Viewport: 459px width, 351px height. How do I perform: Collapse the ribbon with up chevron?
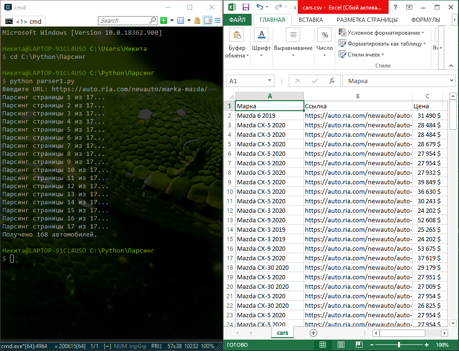[451, 66]
